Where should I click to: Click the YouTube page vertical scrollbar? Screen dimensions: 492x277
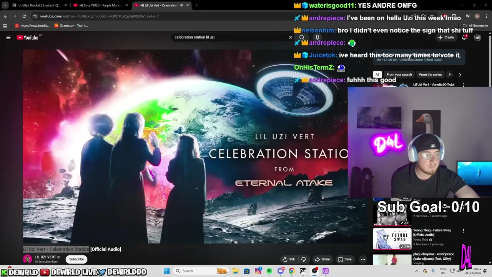click(x=490, y=148)
